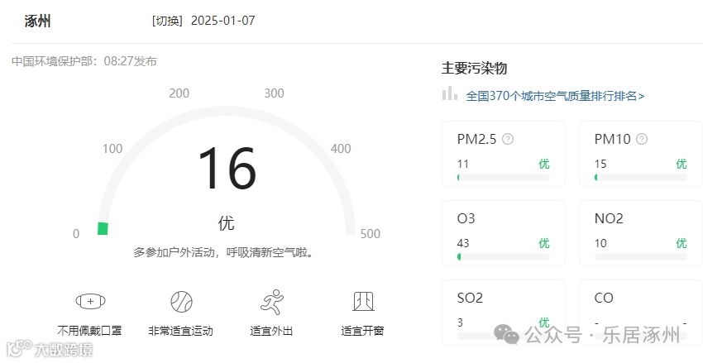Click the 适宜开窗 label
Image resolution: width=703 pixels, height=363 pixels.
click(x=362, y=331)
